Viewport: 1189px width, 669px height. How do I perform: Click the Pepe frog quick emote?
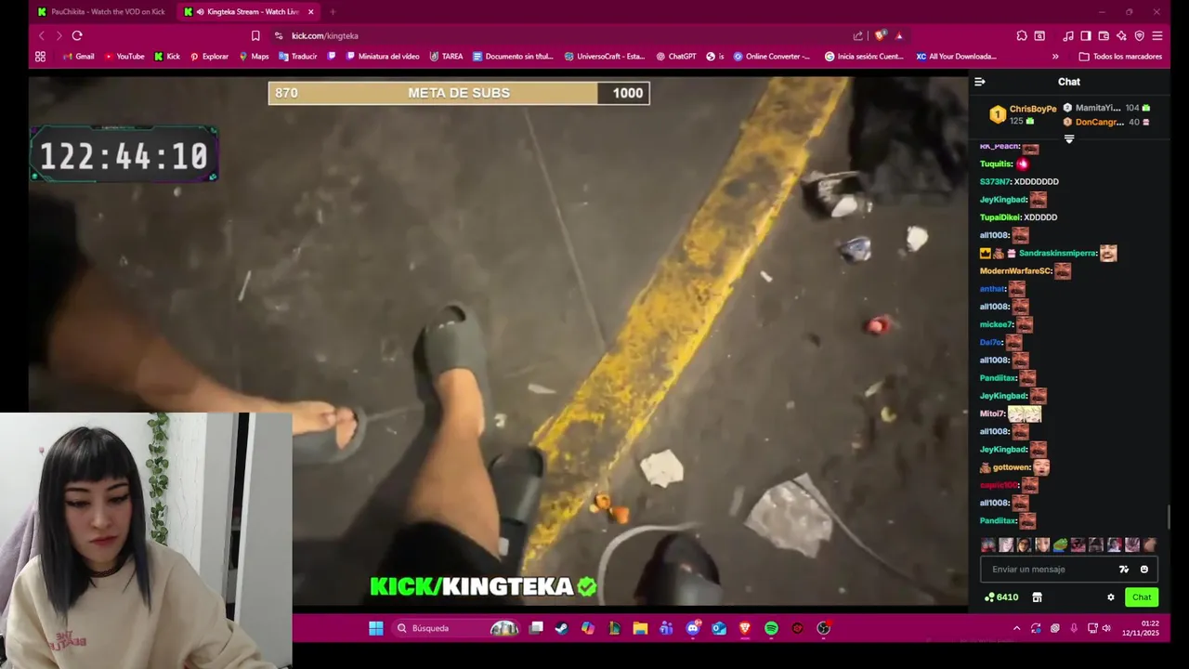point(1060,545)
